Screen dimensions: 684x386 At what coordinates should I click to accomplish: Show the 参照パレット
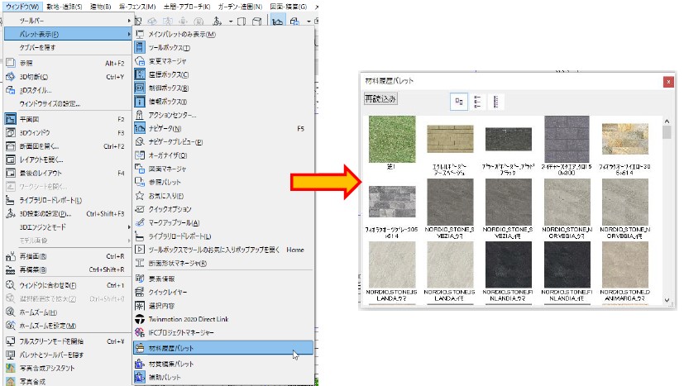click(223, 183)
